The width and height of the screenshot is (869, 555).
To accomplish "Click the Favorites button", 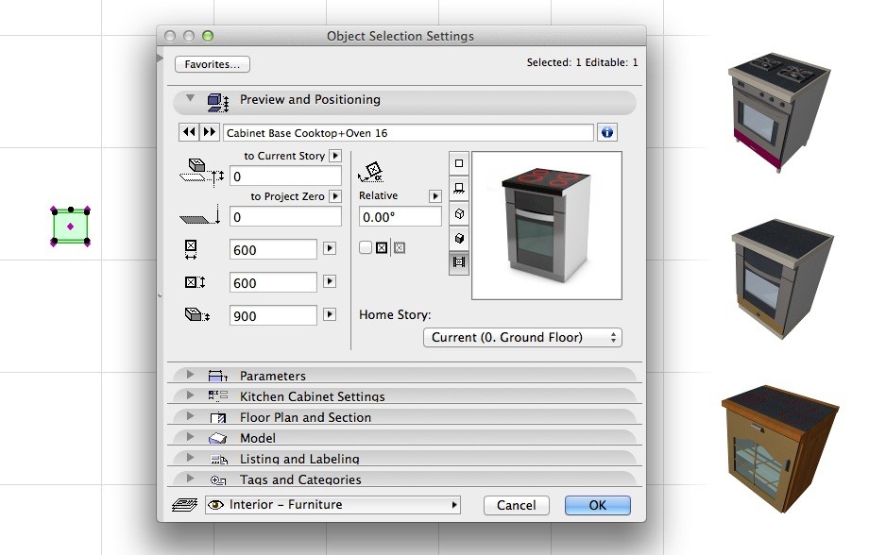I will click(212, 64).
